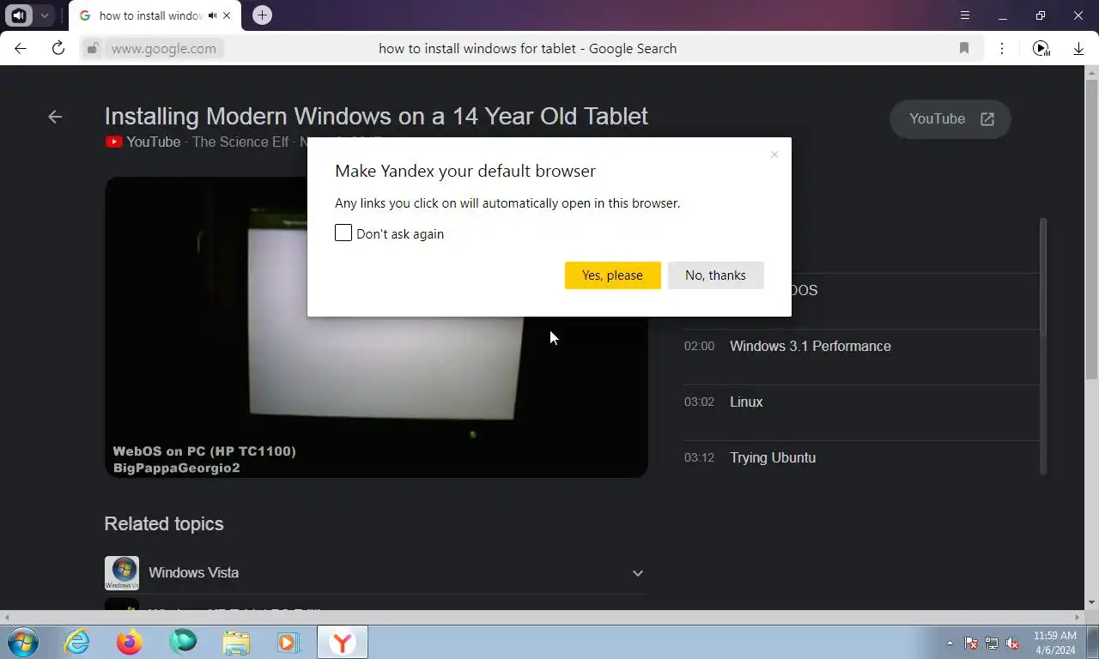Close the default browser dialog
The width and height of the screenshot is (1099, 659).
coord(774,154)
